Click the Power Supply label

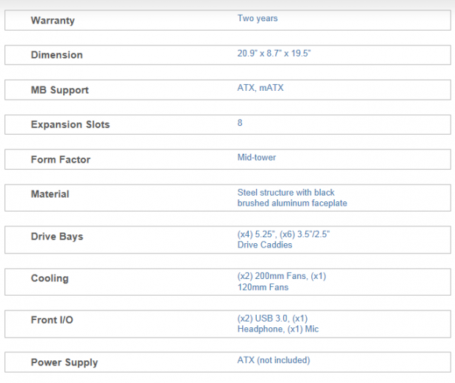point(64,362)
